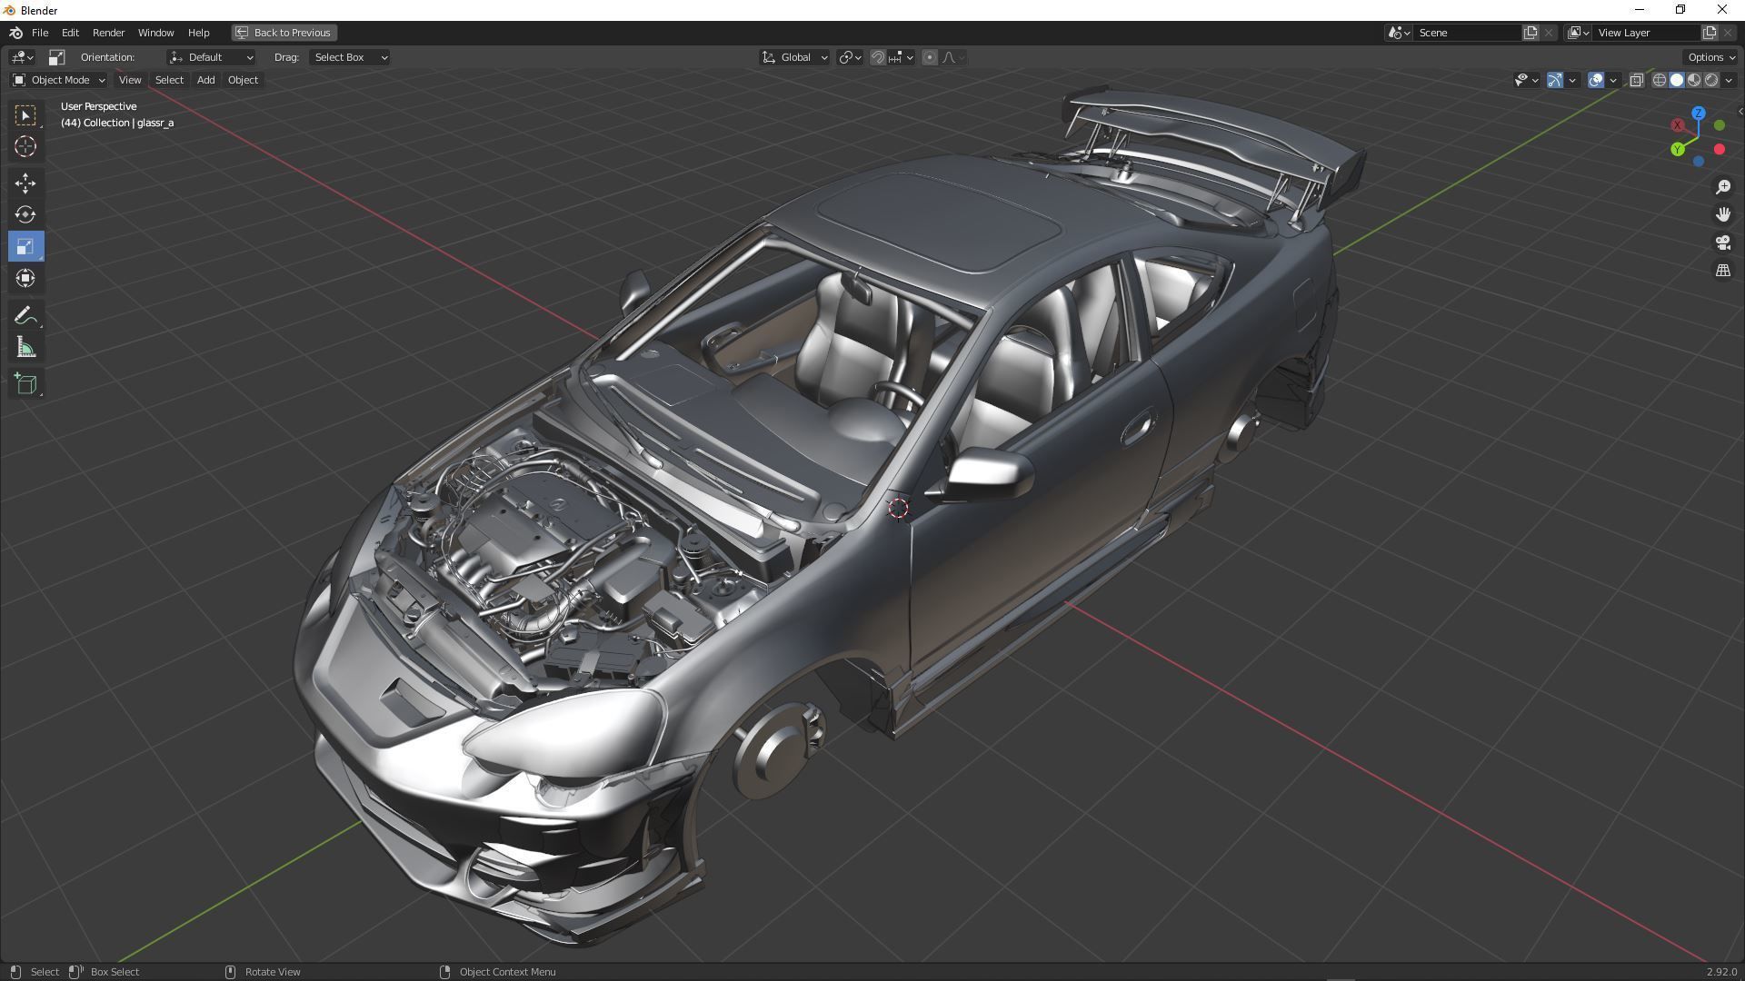Select the active Scale tool
Screen dimensions: 1745x981
click(25, 246)
